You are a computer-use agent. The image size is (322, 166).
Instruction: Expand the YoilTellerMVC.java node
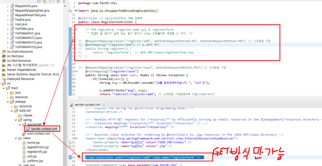coord(8,33)
